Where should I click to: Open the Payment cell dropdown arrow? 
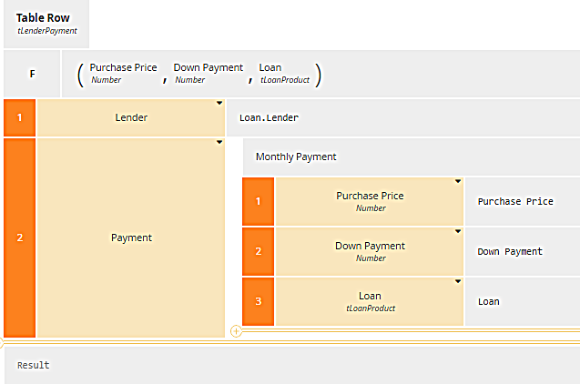219,143
